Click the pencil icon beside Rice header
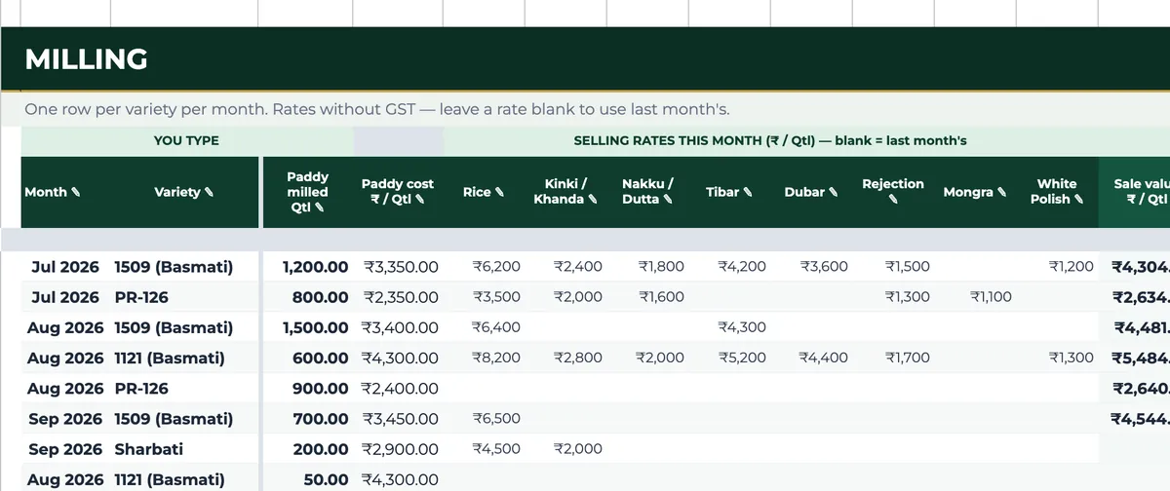The width and height of the screenshot is (1170, 491). pos(500,193)
